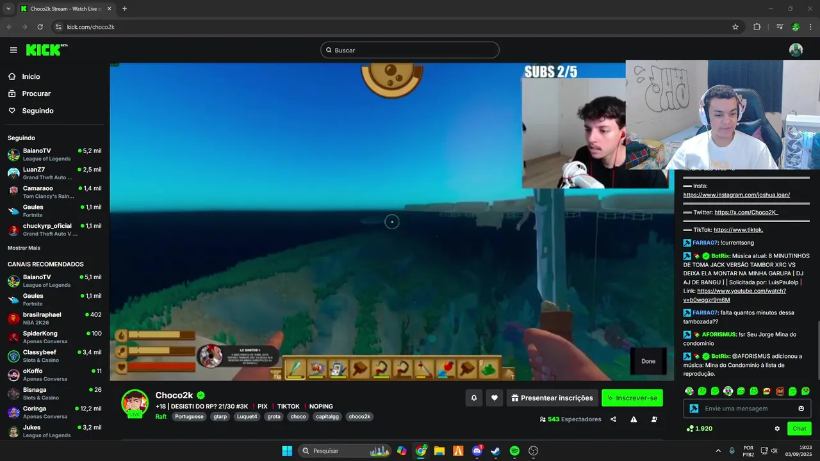Screen dimensions: 820x461
Task: Click the user icon beside report icon
Action: click(654, 419)
